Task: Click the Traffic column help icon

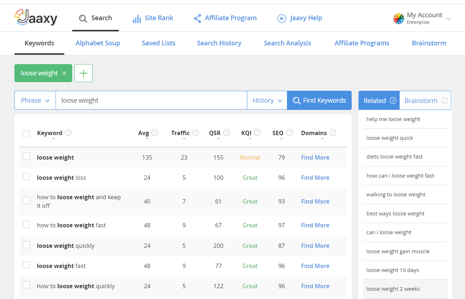Action: tap(196, 133)
